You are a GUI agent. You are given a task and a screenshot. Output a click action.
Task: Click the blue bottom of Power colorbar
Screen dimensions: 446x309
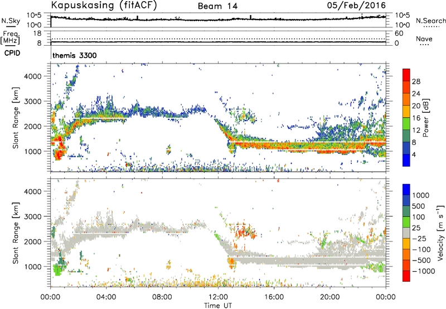406,161
